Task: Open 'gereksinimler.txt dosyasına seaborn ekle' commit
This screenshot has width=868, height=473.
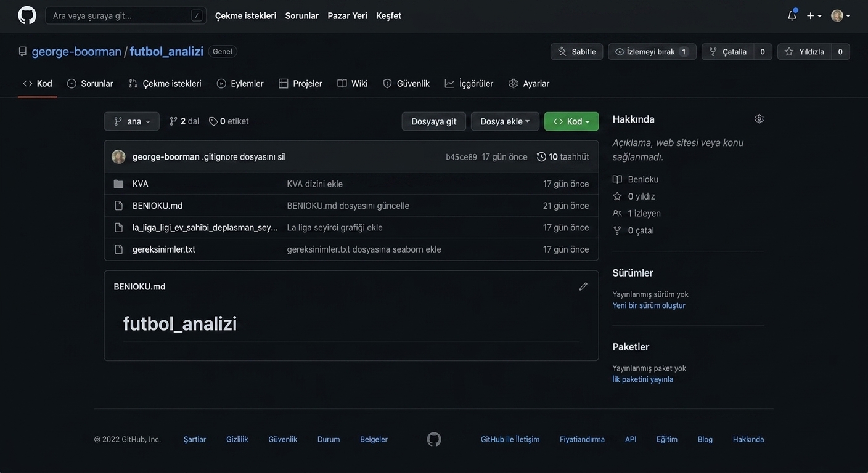Action: click(364, 249)
